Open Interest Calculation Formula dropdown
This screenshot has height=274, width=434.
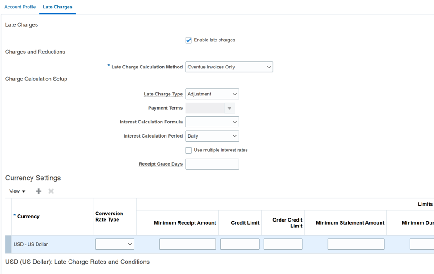tap(212, 122)
